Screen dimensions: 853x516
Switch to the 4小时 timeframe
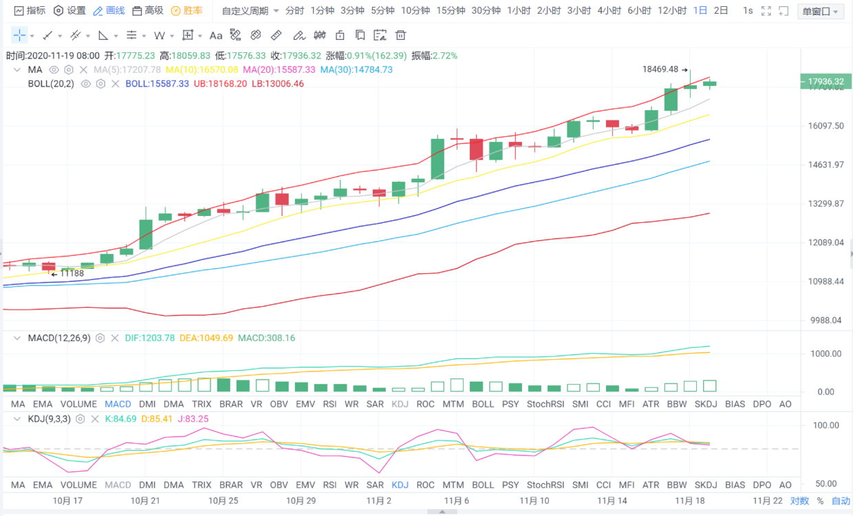pos(609,11)
